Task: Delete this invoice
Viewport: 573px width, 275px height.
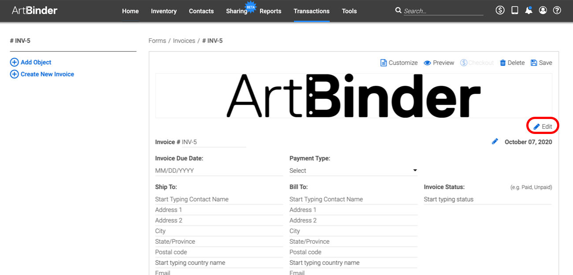Action: click(512, 63)
